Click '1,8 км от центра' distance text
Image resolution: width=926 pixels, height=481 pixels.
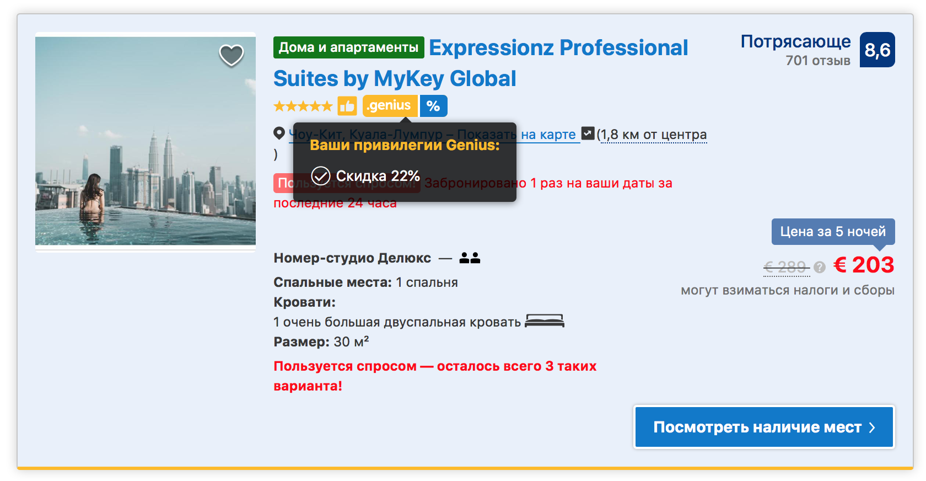pyautogui.click(x=654, y=135)
